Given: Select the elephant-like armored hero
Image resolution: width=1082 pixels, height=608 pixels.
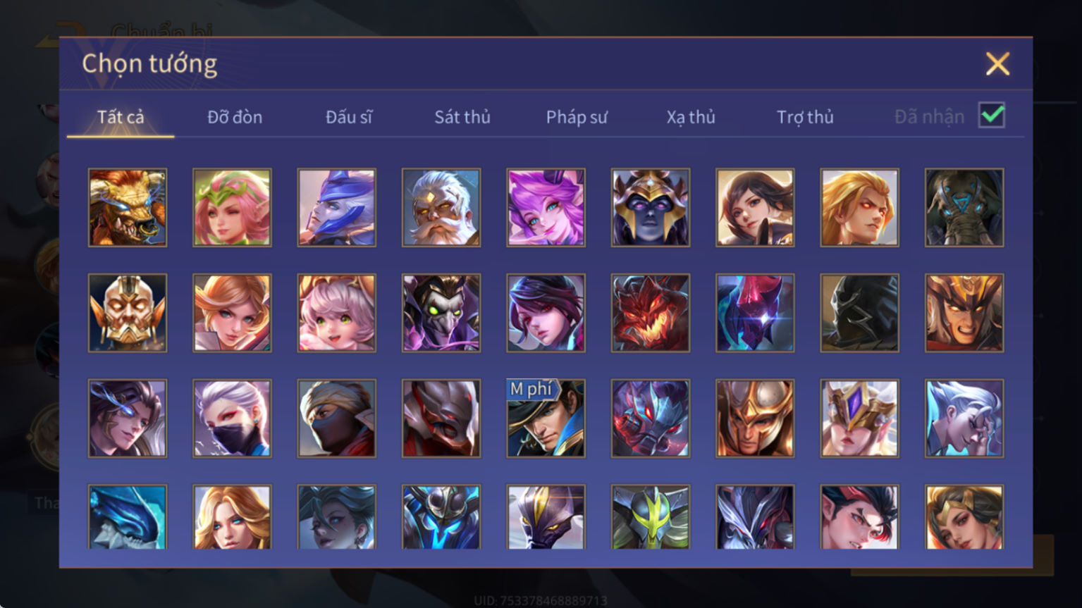Looking at the screenshot, I should (x=964, y=207).
